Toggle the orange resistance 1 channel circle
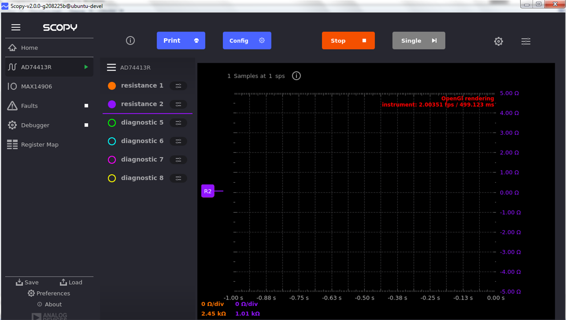Viewport: 566px width, 320px height. 112,86
